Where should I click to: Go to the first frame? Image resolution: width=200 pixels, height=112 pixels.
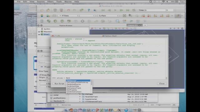pyautogui.click(x=103, y=10)
